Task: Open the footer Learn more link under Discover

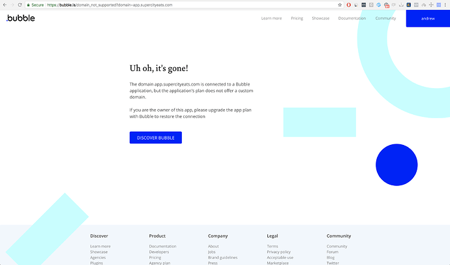Action: point(100,246)
